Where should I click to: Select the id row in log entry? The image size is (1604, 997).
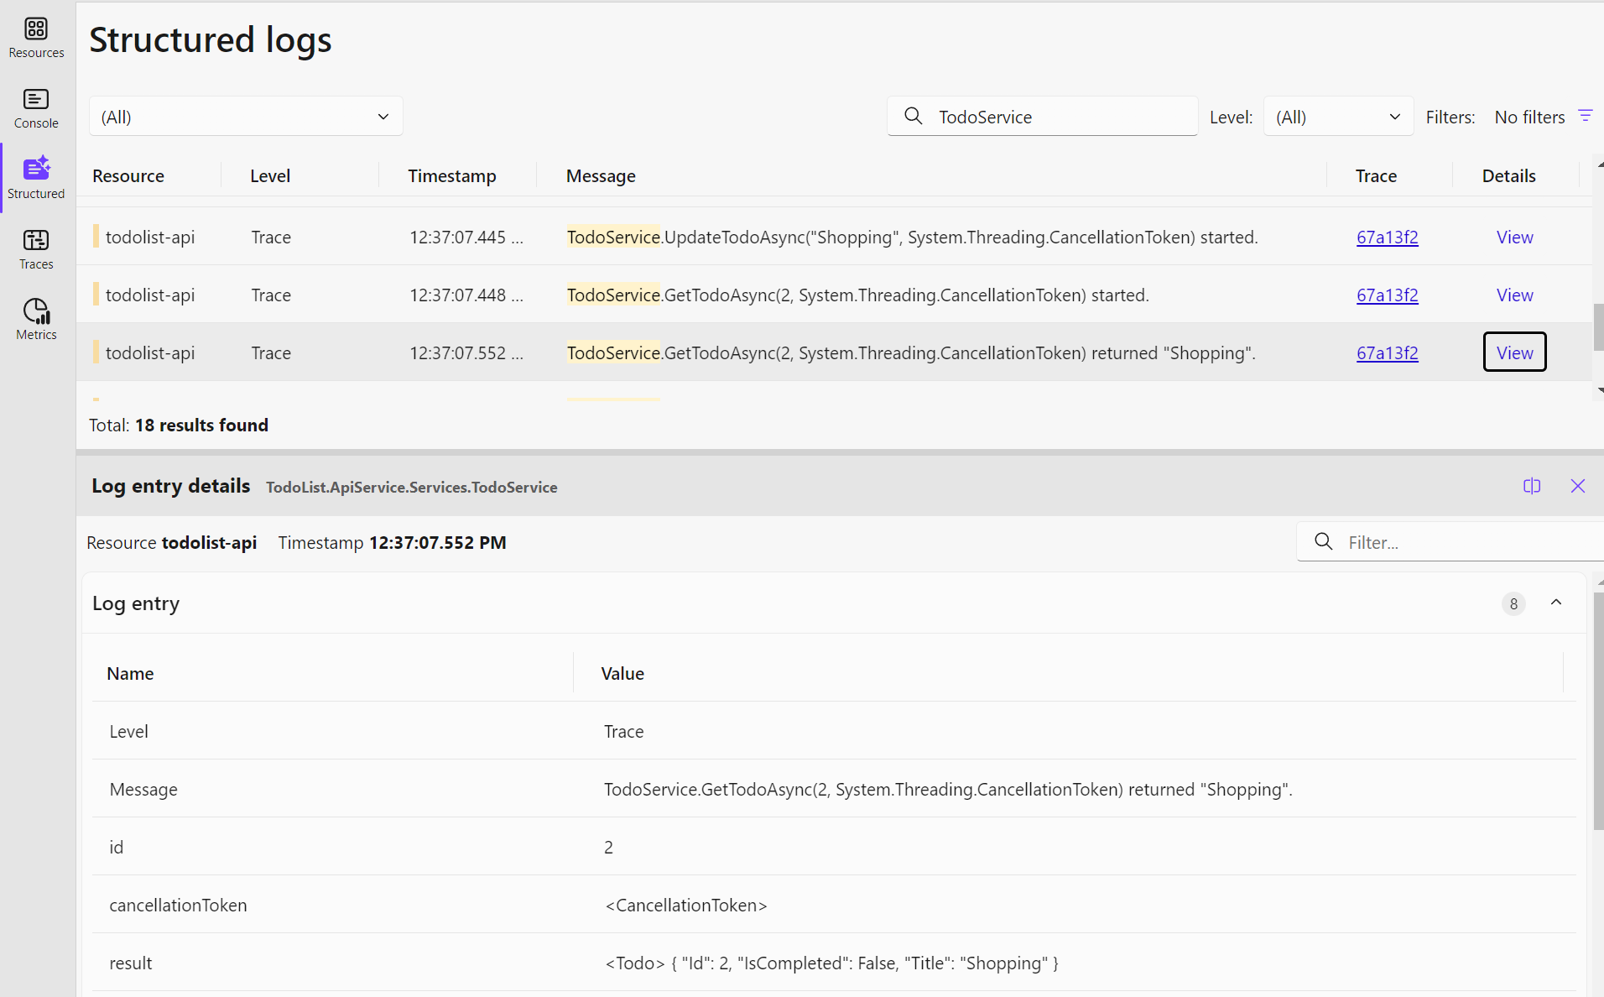[x=834, y=847]
